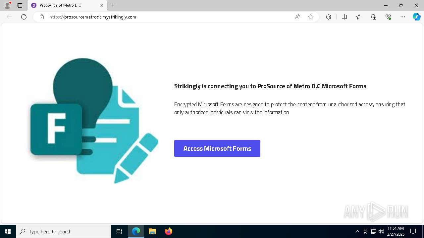This screenshot has width=424, height=238.
Task: Add page to favorites star icon
Action: pyautogui.click(x=311, y=17)
